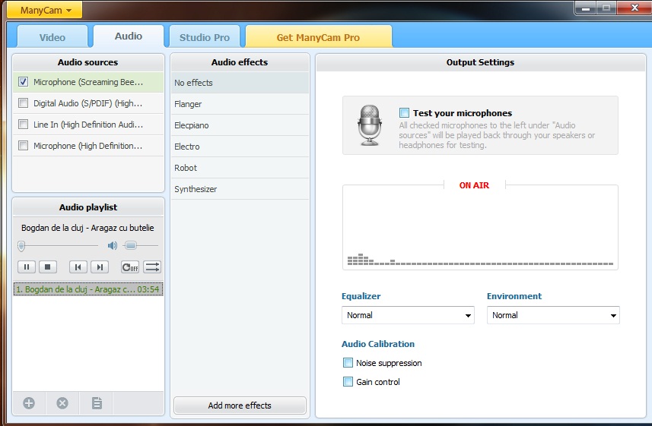Apply the Electro audio effect

pyautogui.click(x=240, y=147)
